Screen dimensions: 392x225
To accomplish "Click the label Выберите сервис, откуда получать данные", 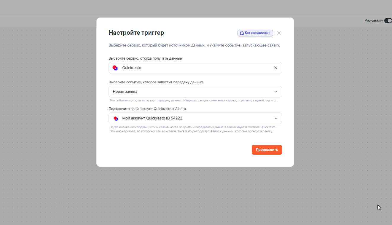I will click(145, 58).
